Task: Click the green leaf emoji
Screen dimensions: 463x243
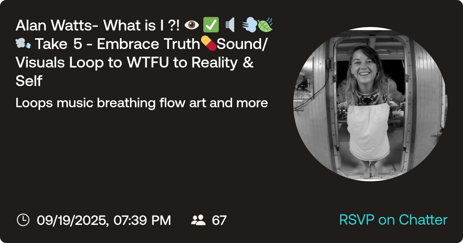Action: (266, 25)
